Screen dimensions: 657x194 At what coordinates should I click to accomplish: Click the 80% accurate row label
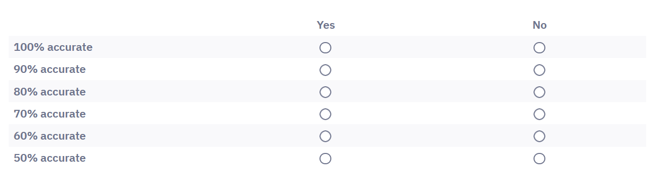point(50,92)
